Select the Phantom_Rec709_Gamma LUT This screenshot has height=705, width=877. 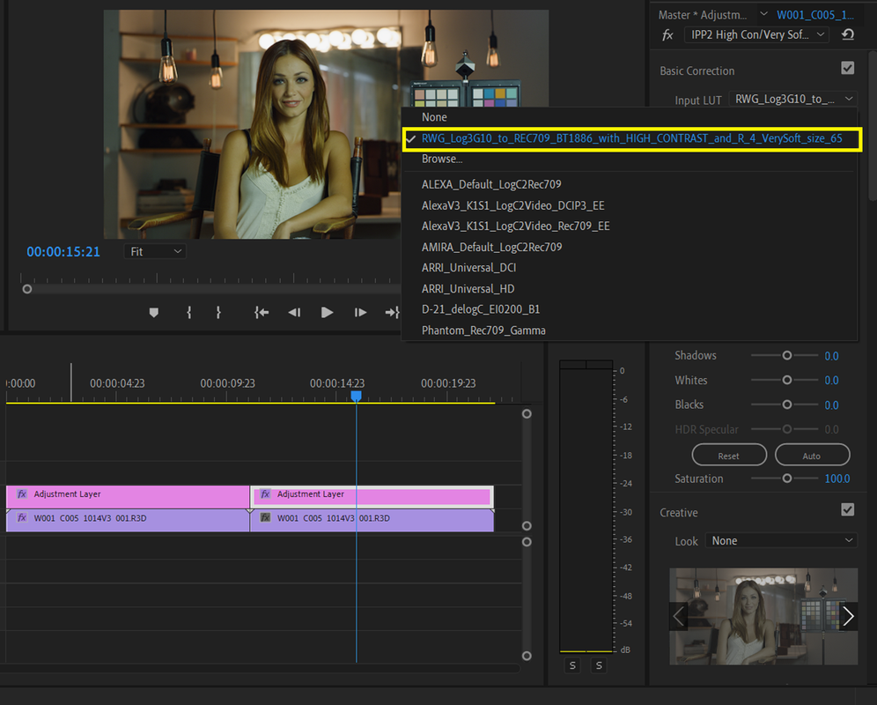pyautogui.click(x=483, y=330)
